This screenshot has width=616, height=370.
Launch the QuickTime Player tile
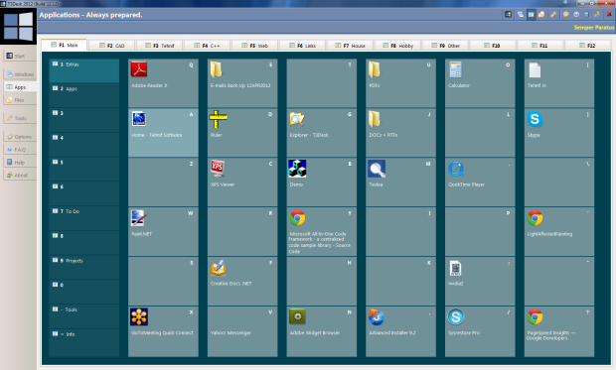(480, 183)
